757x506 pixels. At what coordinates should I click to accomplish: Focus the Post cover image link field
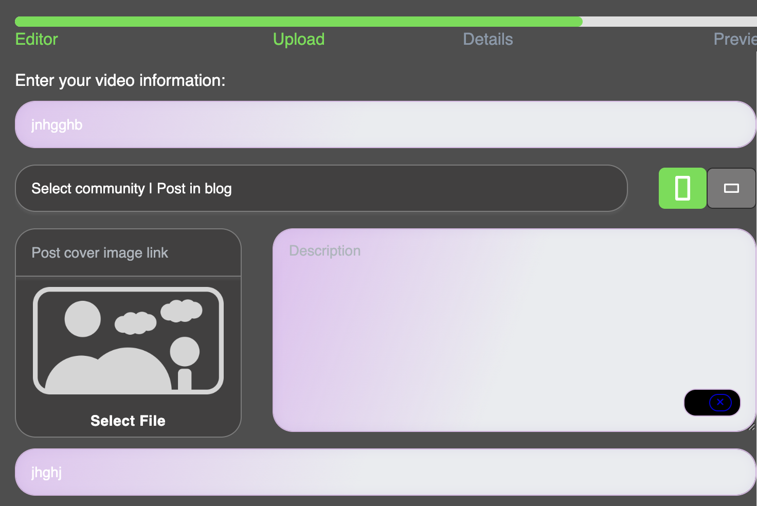coord(129,252)
